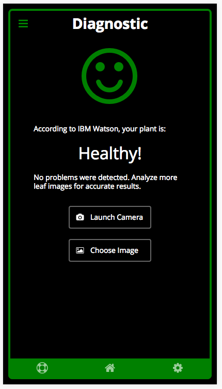Click the Choose Image label text

click(x=114, y=250)
